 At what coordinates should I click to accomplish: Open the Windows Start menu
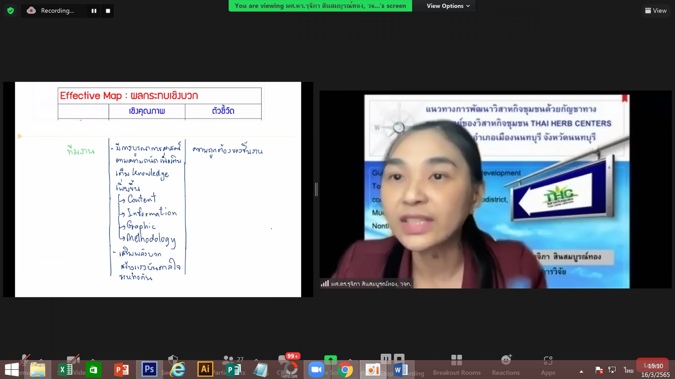tap(12, 370)
